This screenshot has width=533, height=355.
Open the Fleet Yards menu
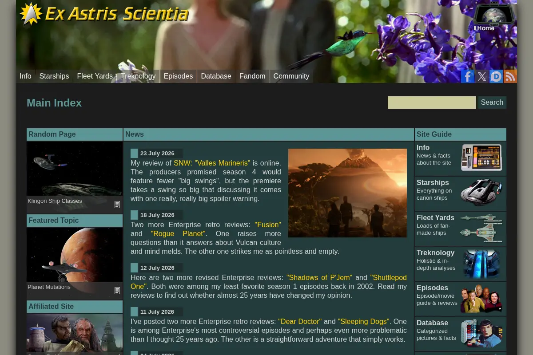95,76
